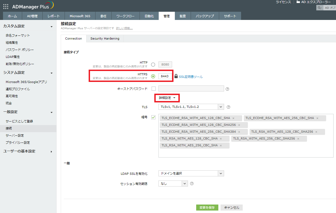Open Microsoft 365/Googleアプリ in the sidebar
The width and height of the screenshot is (336, 213).
click(26, 82)
